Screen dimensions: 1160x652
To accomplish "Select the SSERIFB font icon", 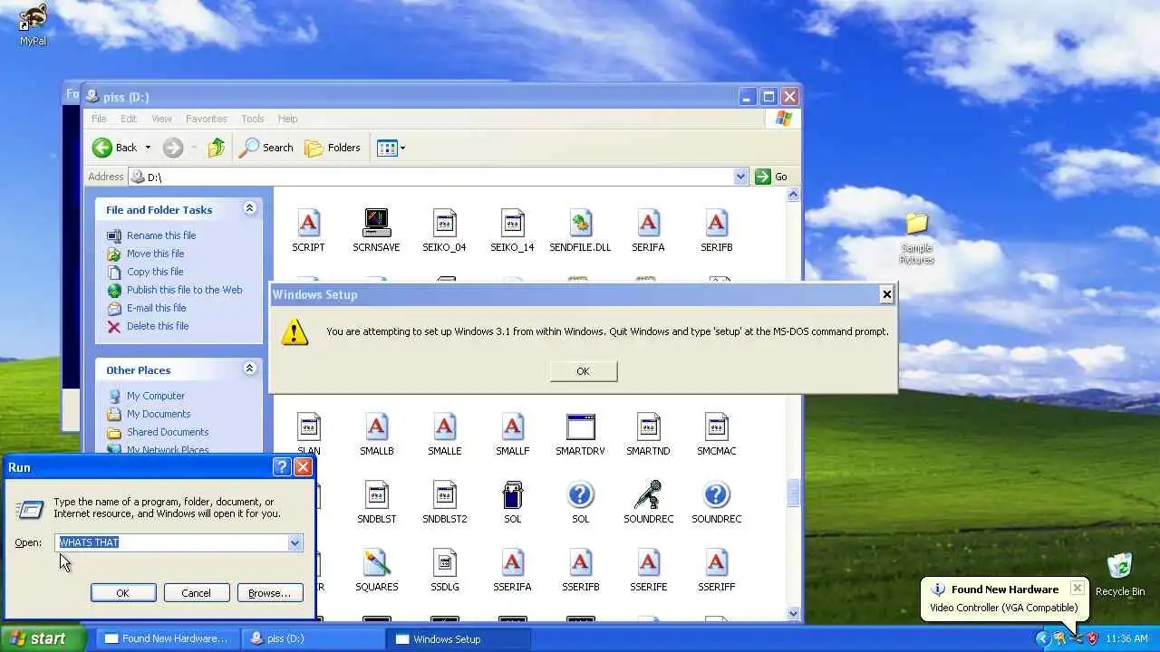I will point(580,562).
